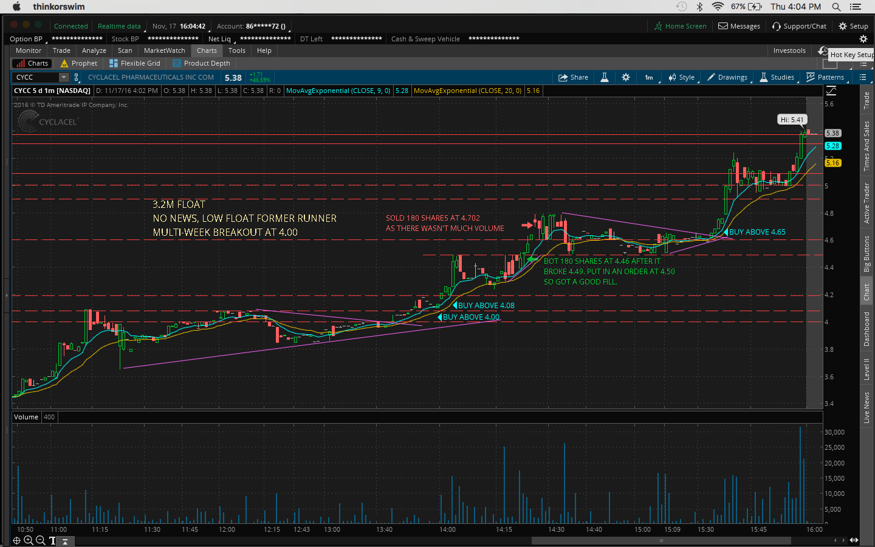The height and width of the screenshot is (547, 875).
Task: Go to the Scan tab
Action: [125, 50]
